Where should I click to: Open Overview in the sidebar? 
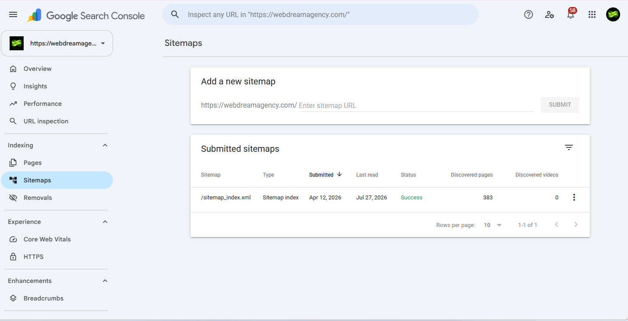pyautogui.click(x=57, y=69)
